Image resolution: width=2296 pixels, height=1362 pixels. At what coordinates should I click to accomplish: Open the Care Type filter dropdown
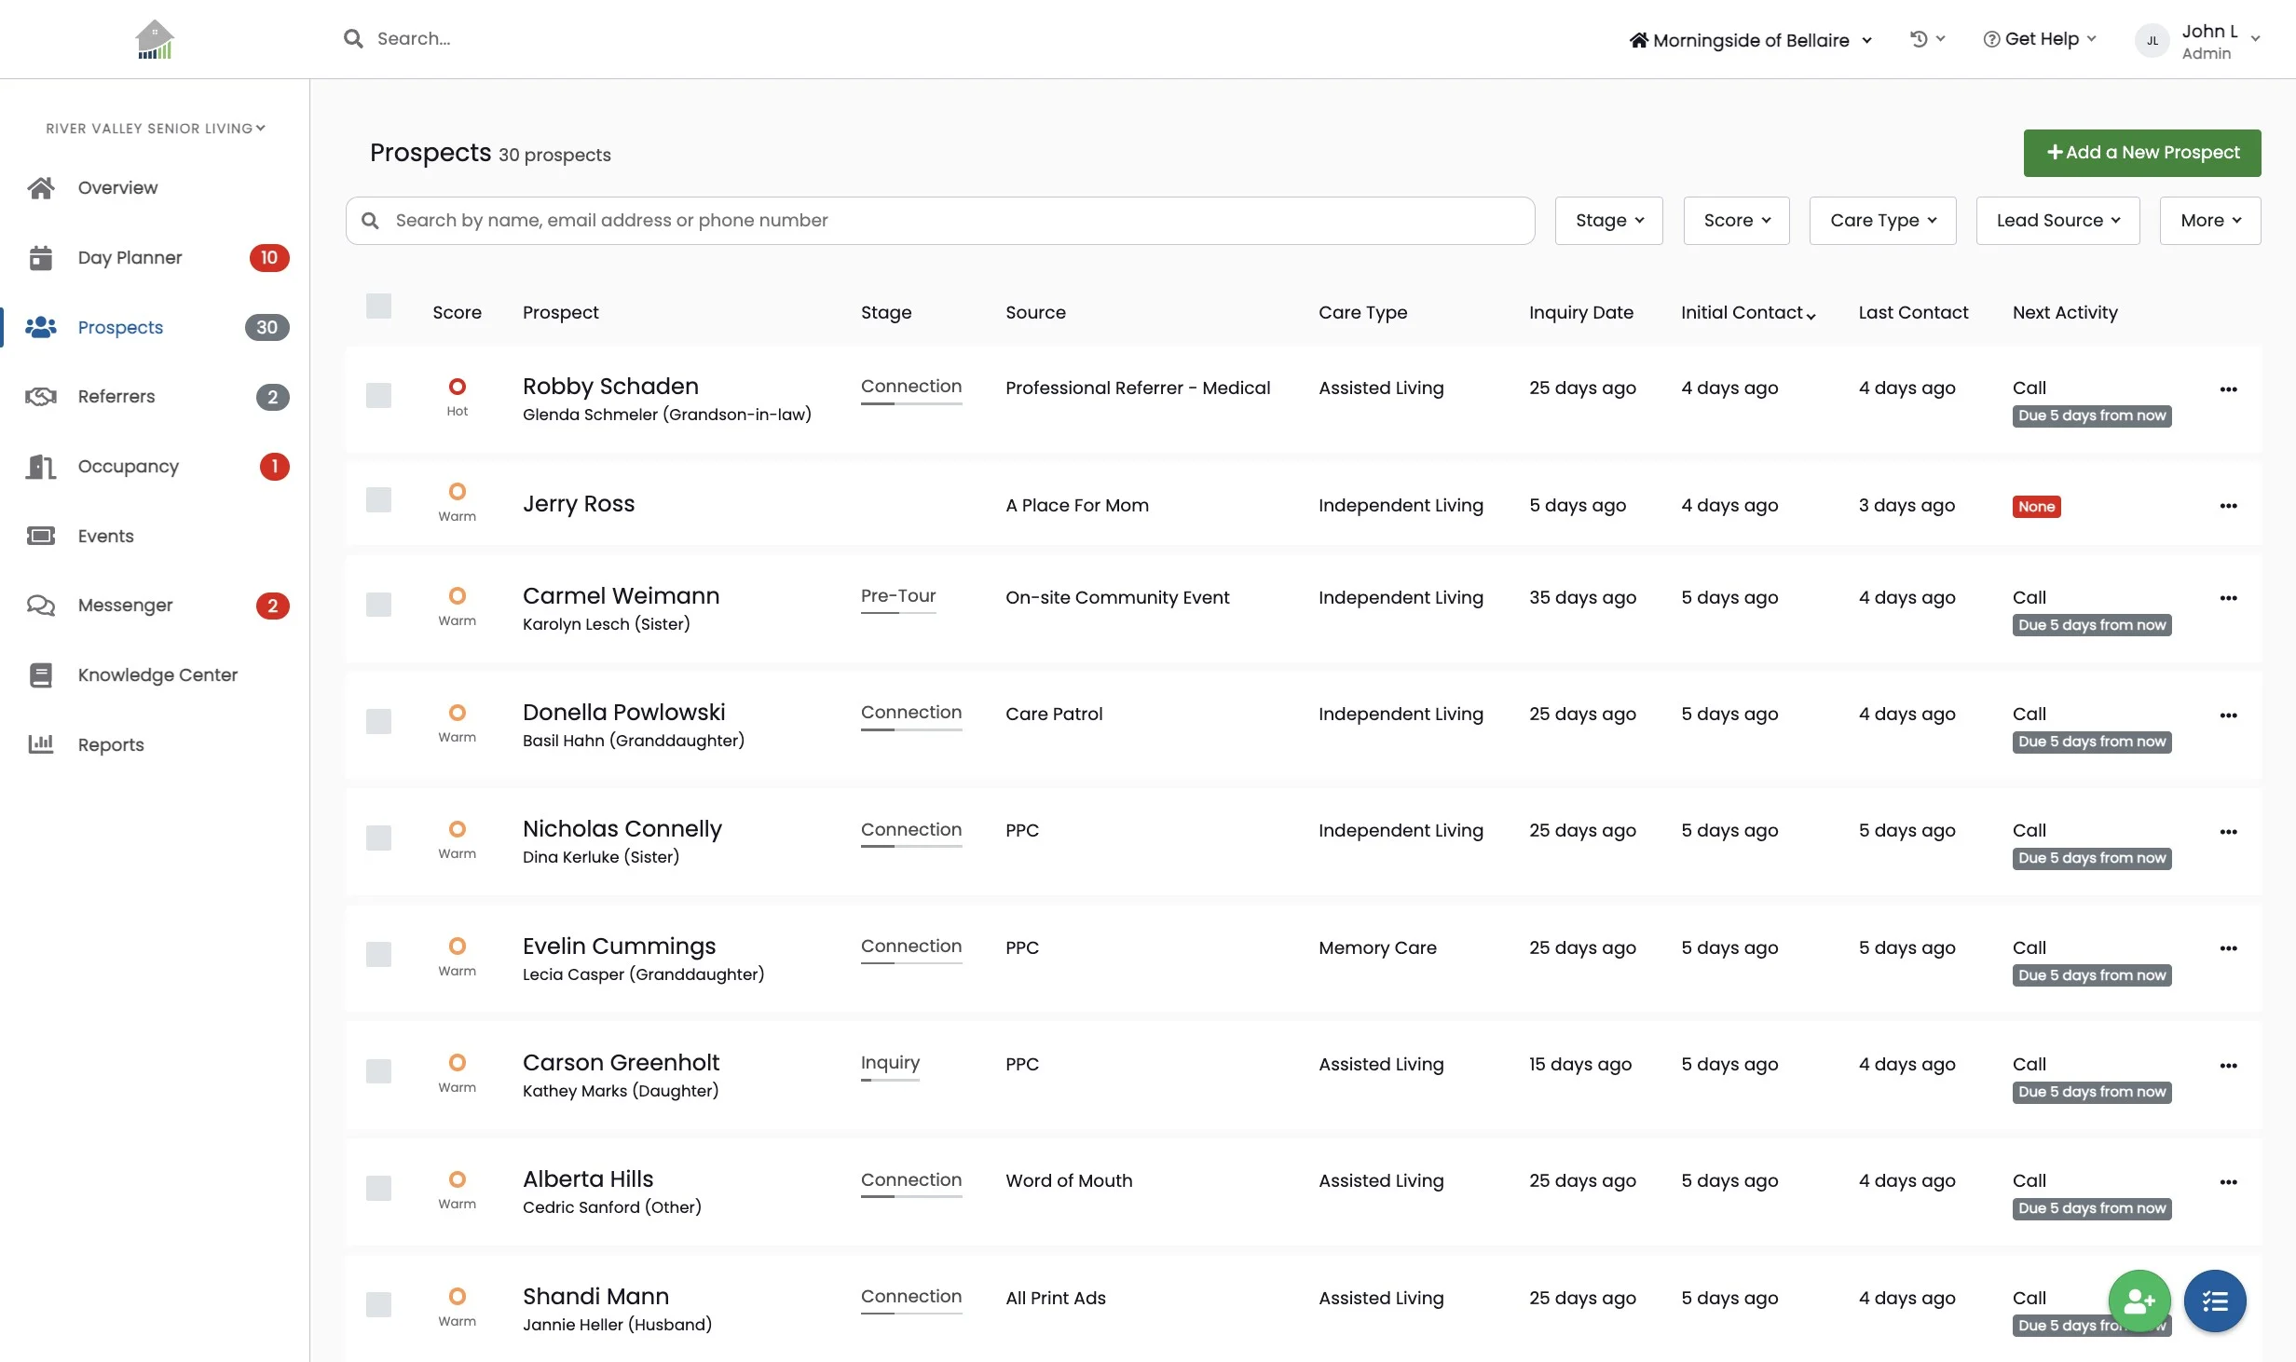click(1883, 221)
